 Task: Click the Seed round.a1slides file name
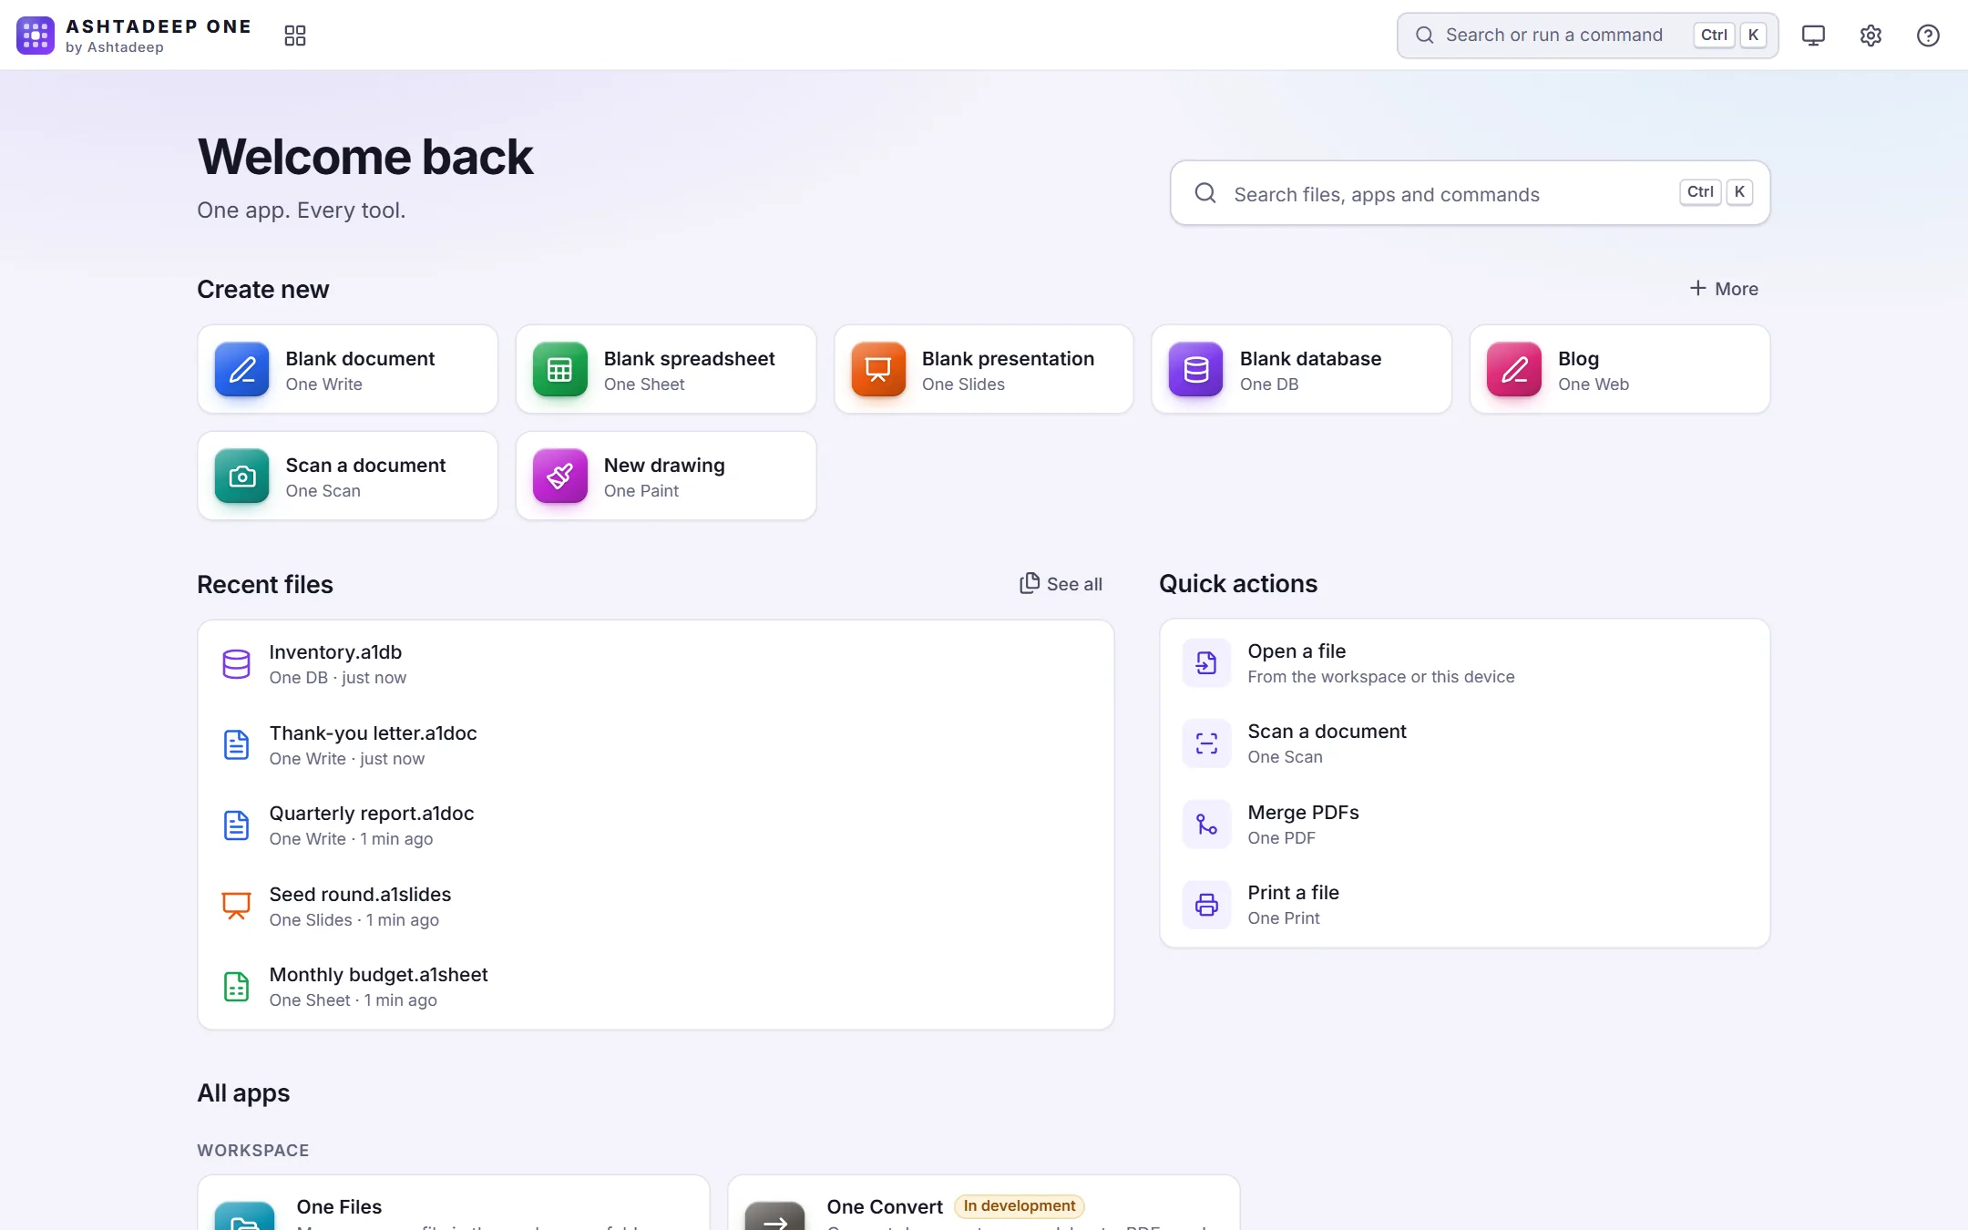point(360,895)
